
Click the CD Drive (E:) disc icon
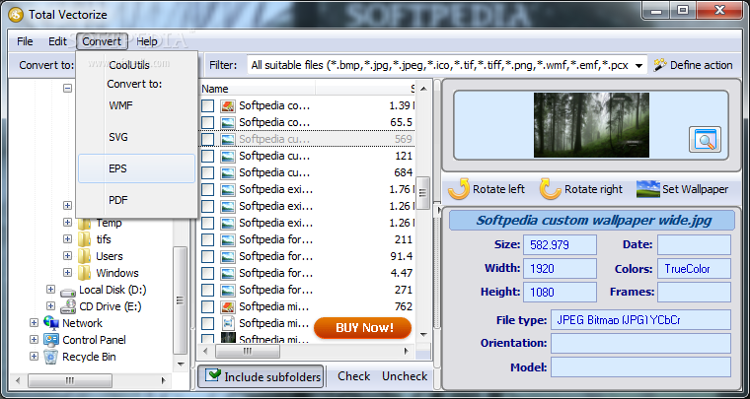coord(67,306)
